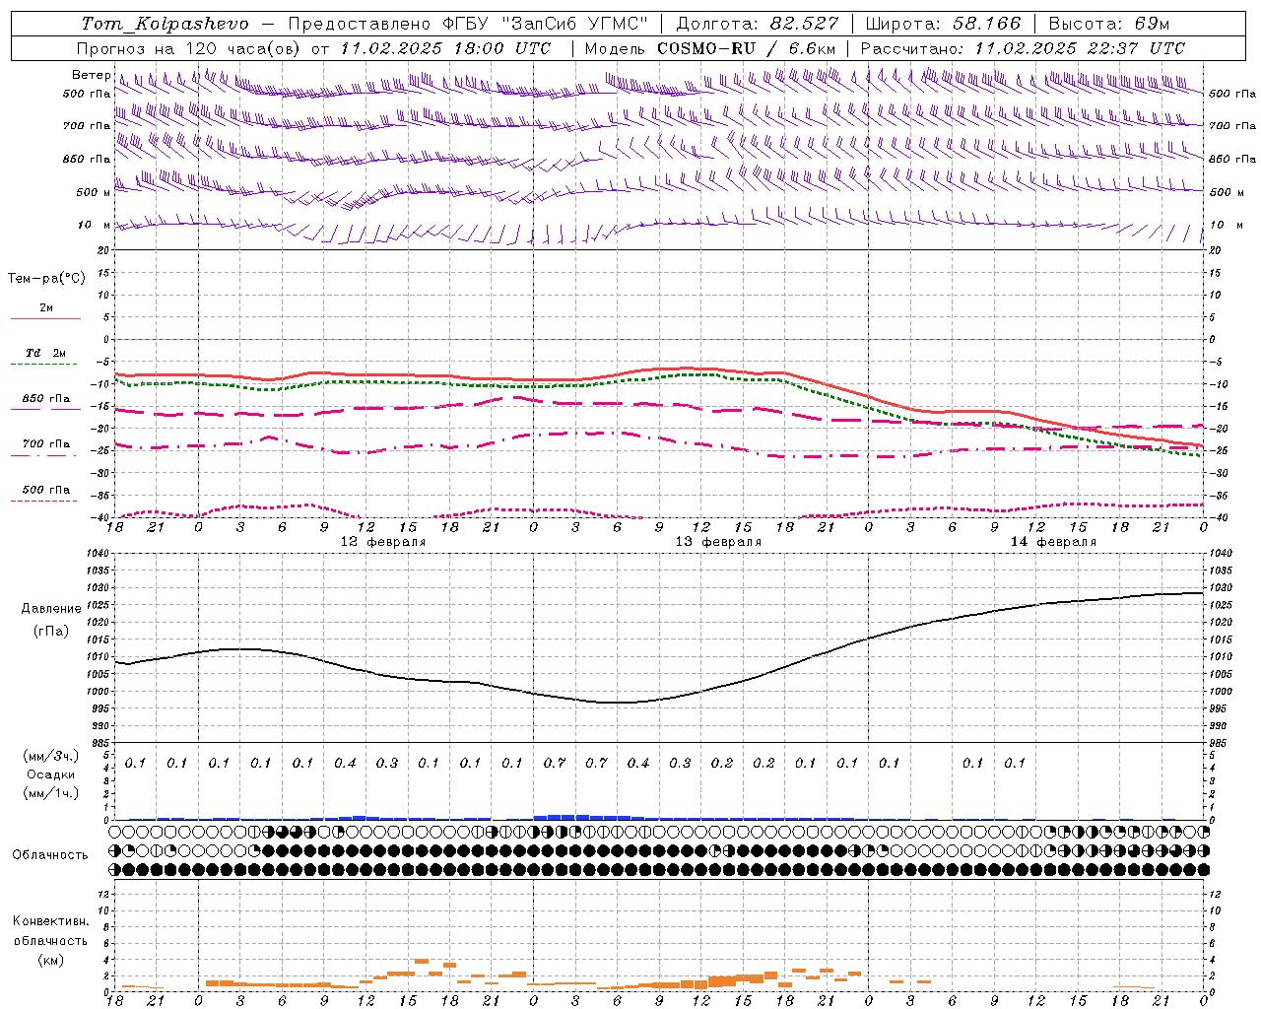This screenshot has height=1009, width=1261.
Task: Click the Давление pressure panel label
Action: coord(51,608)
